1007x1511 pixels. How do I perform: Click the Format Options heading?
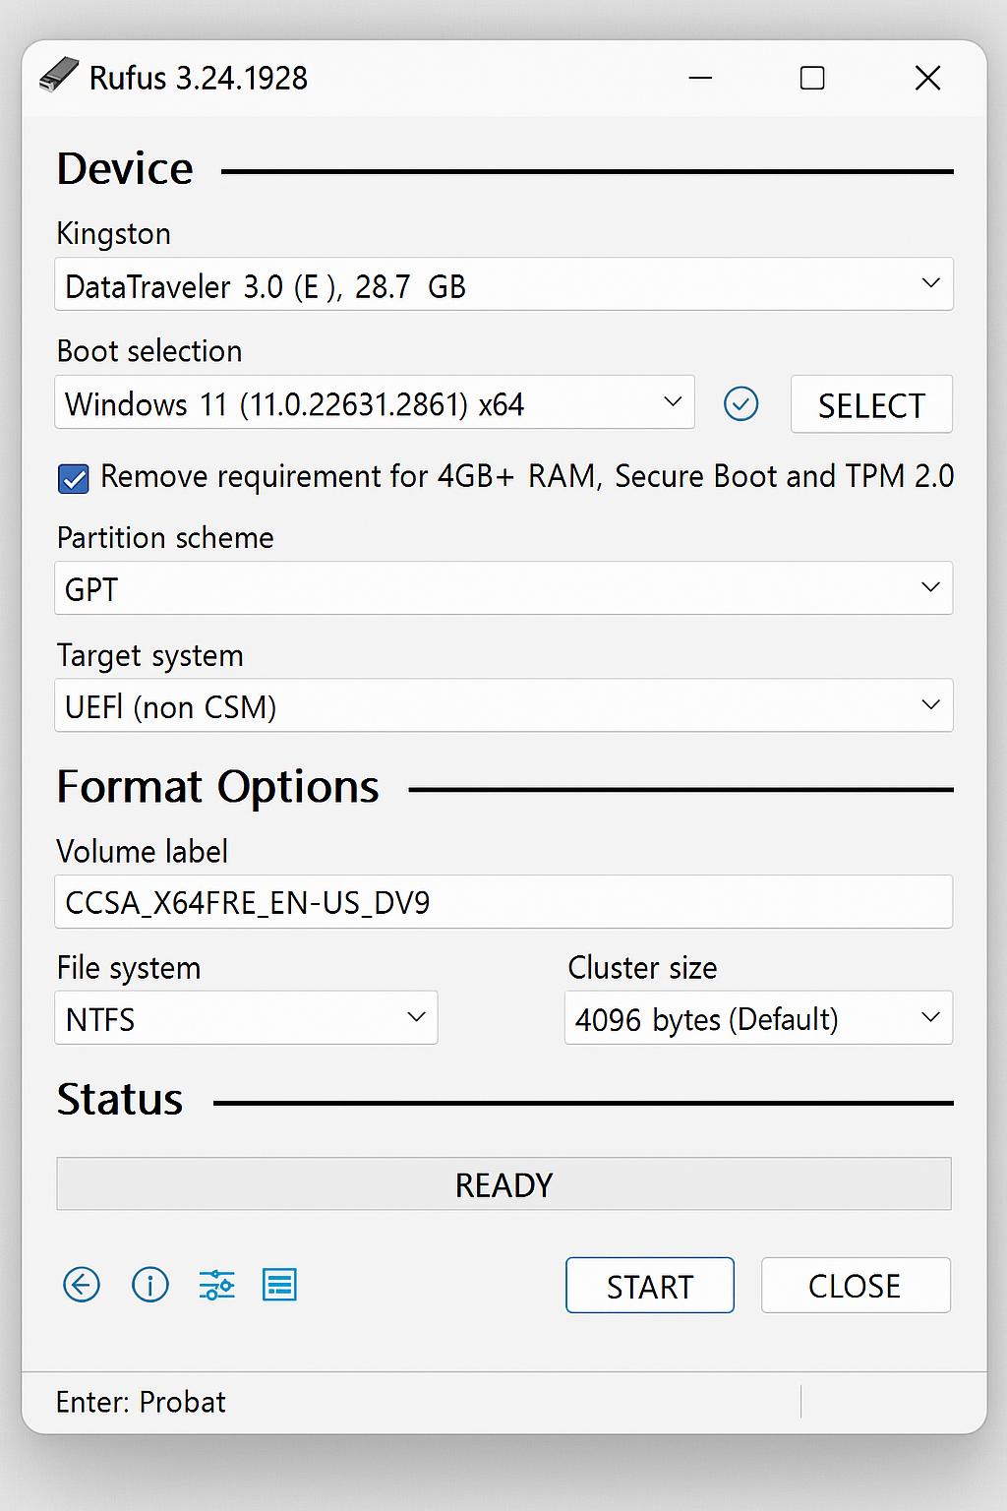[x=218, y=787]
